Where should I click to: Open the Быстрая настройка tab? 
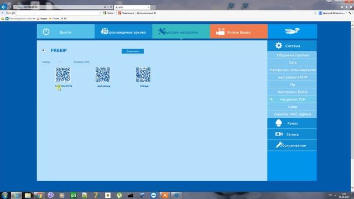coord(181,32)
